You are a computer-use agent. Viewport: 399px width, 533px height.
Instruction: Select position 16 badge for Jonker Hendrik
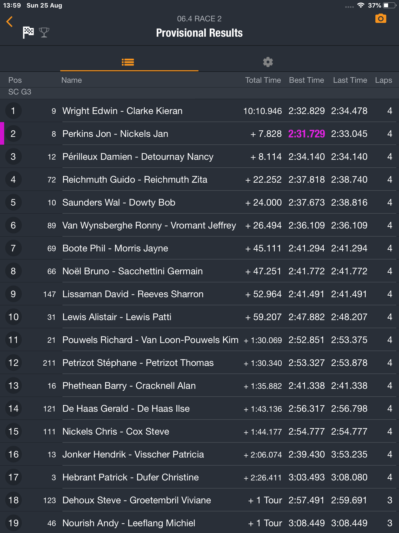point(13,454)
